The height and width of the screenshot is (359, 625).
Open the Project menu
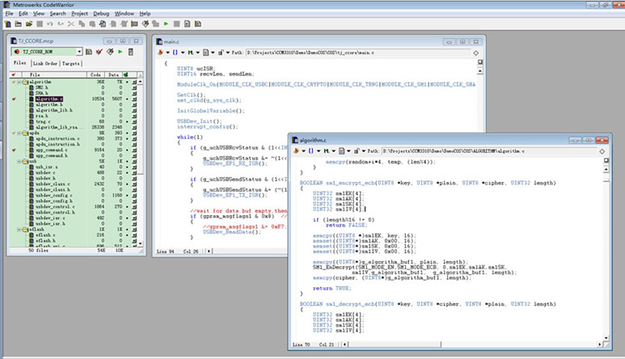click(x=79, y=14)
